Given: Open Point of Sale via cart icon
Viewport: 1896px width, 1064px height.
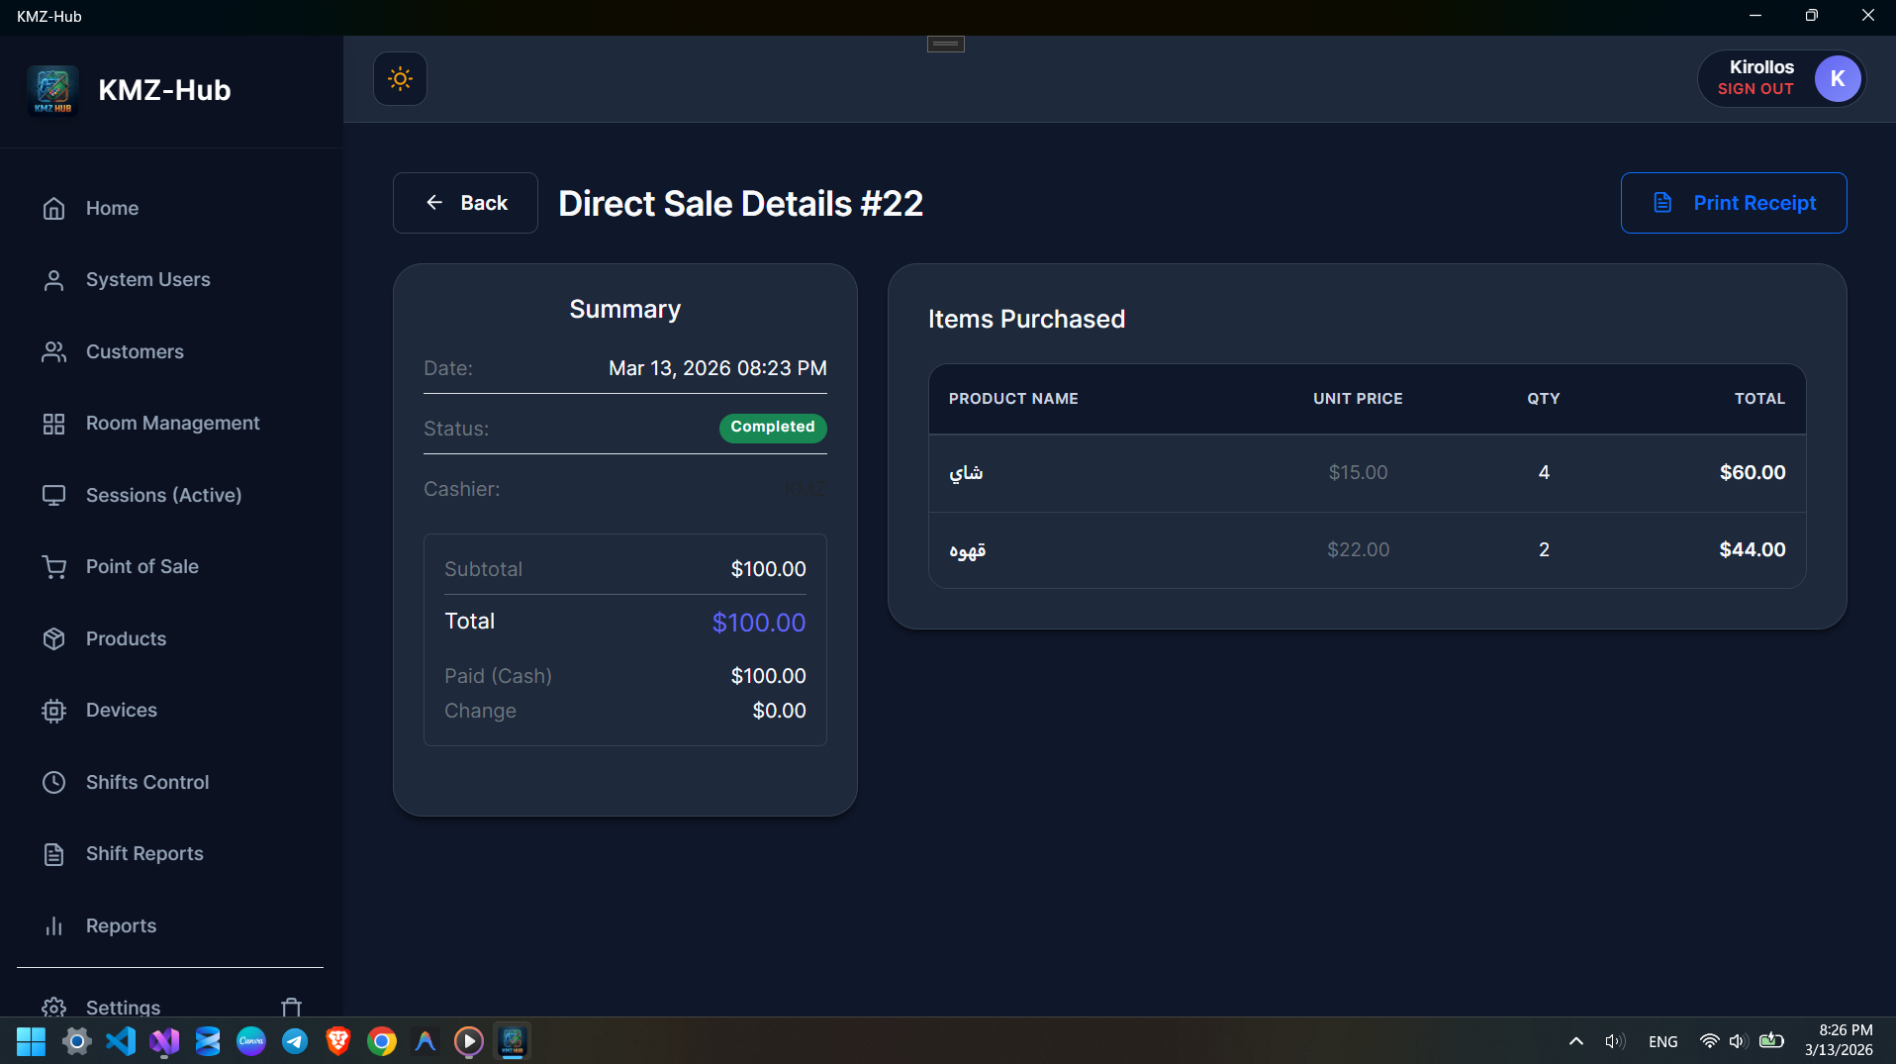Looking at the screenshot, I should click(x=53, y=566).
